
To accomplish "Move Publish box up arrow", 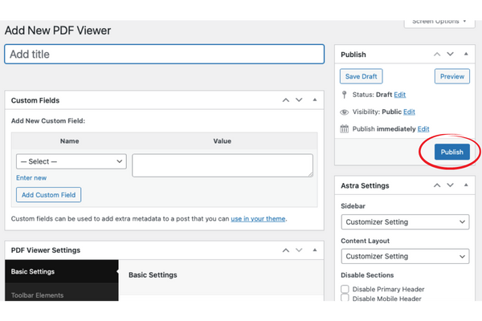I will pyautogui.click(x=437, y=55).
